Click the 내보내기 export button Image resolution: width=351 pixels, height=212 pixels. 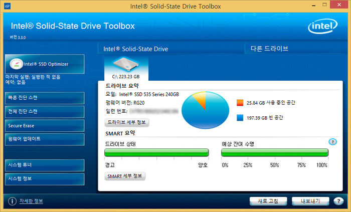310,201
